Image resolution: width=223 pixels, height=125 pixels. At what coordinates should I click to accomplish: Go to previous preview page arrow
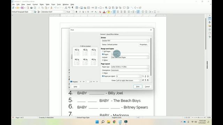(84, 82)
